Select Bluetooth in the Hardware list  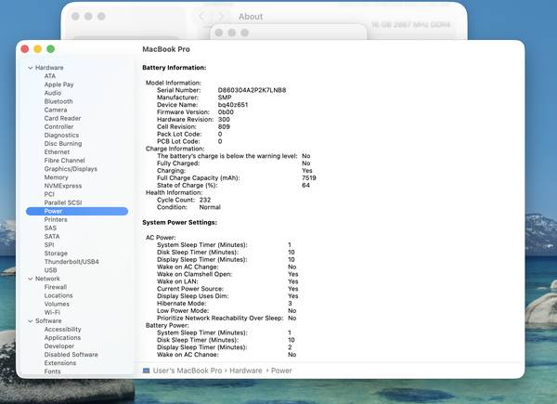(x=58, y=101)
